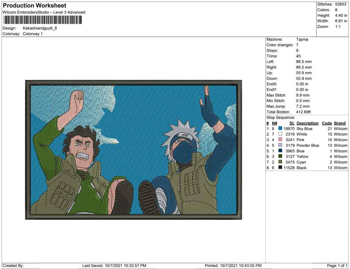Click the 'Created By:' footer label
This screenshot has height=269, width=350.
point(13,265)
